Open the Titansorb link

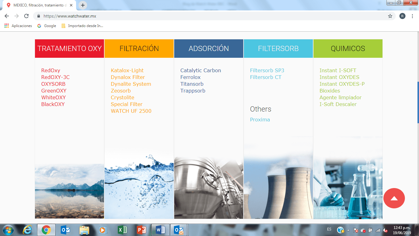(x=192, y=84)
